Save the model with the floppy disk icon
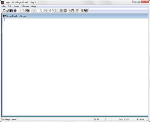The width and height of the screenshot is (150, 122). pyautogui.click(x=11, y=10)
